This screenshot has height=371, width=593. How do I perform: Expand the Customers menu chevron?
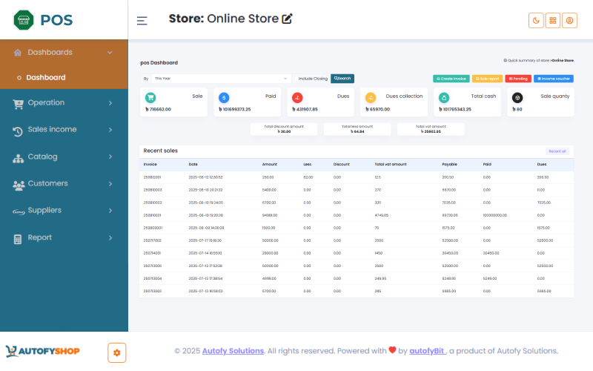(110, 184)
